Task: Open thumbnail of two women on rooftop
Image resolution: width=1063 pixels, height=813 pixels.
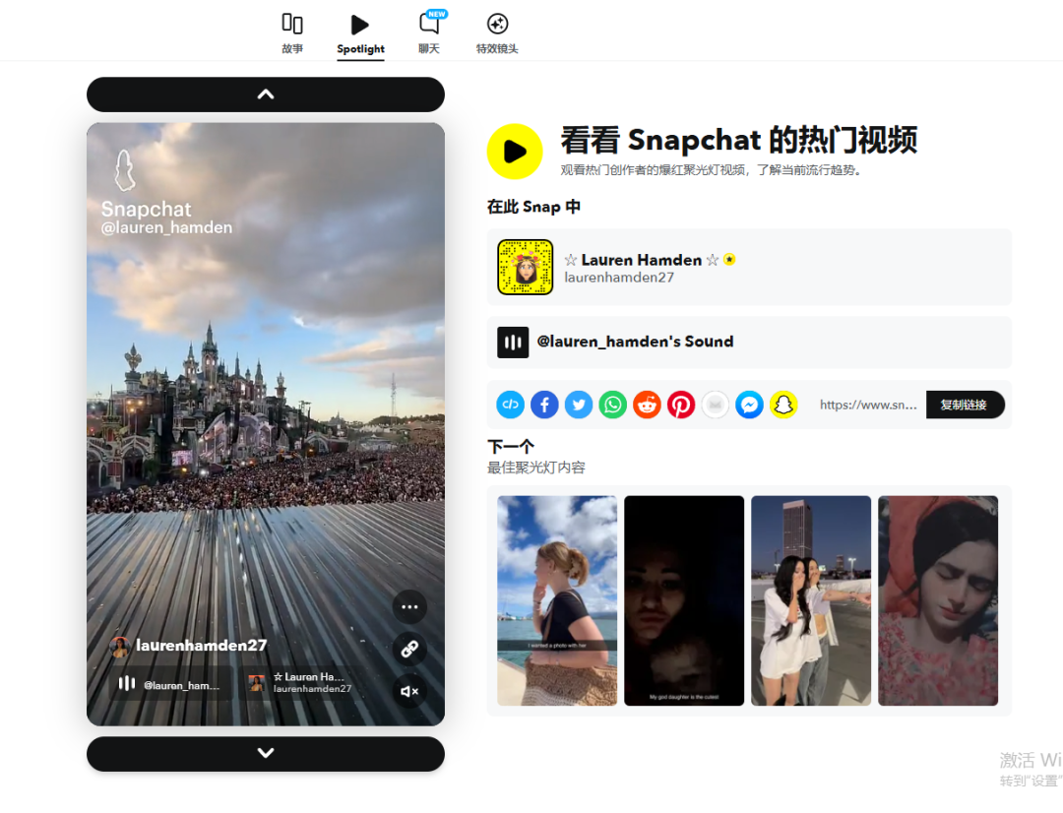Action: point(811,600)
